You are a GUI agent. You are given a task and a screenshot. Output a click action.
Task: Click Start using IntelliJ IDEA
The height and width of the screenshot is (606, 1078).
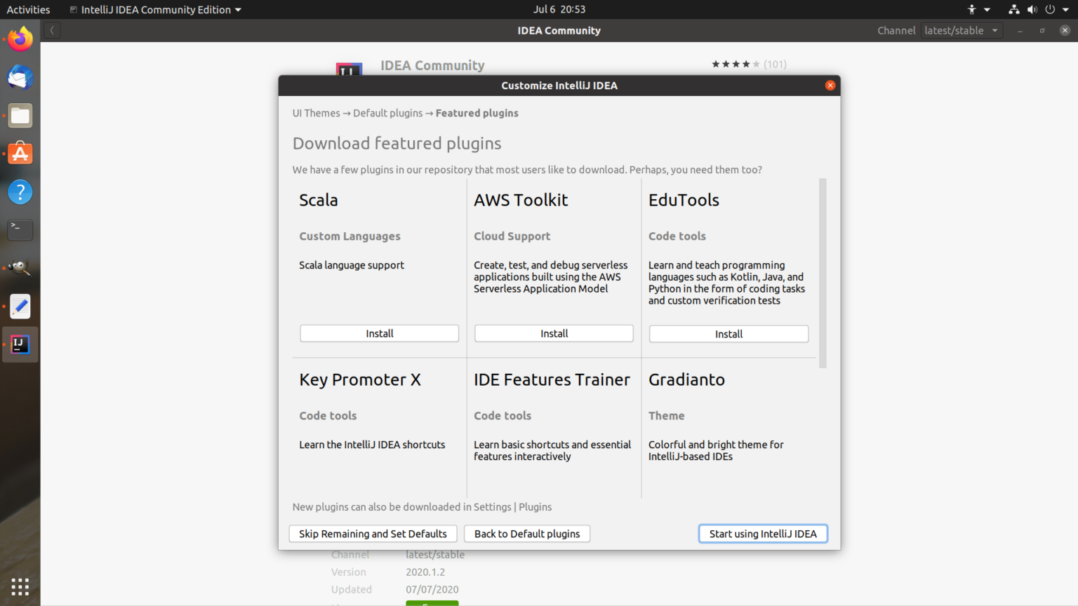click(763, 533)
